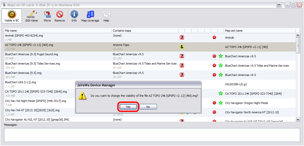Sort by the Contains maps column header

click(x=144, y=31)
